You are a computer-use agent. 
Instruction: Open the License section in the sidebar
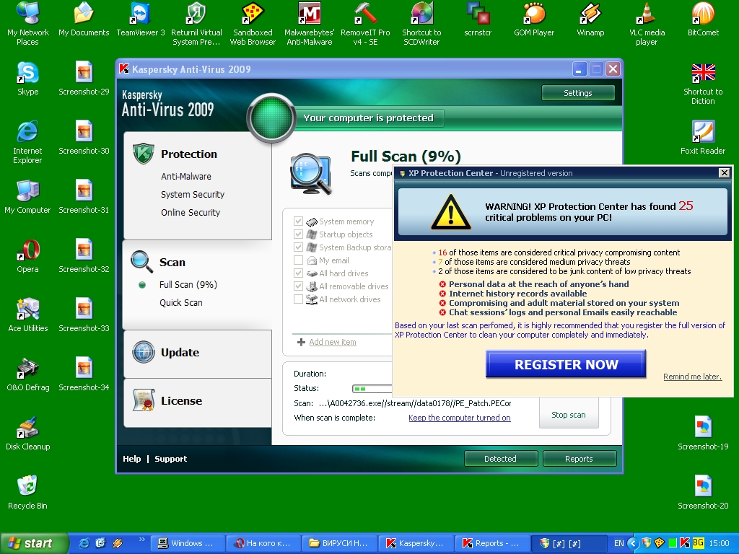point(181,401)
